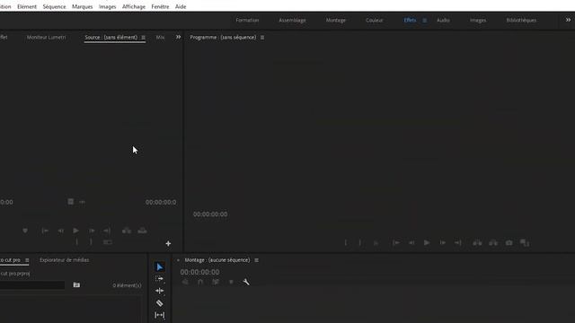Viewport: 575px width, 323px height.
Task: Select the Slip tool
Action: coord(160,315)
